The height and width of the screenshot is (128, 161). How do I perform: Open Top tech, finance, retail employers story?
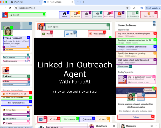click(x=136, y=35)
